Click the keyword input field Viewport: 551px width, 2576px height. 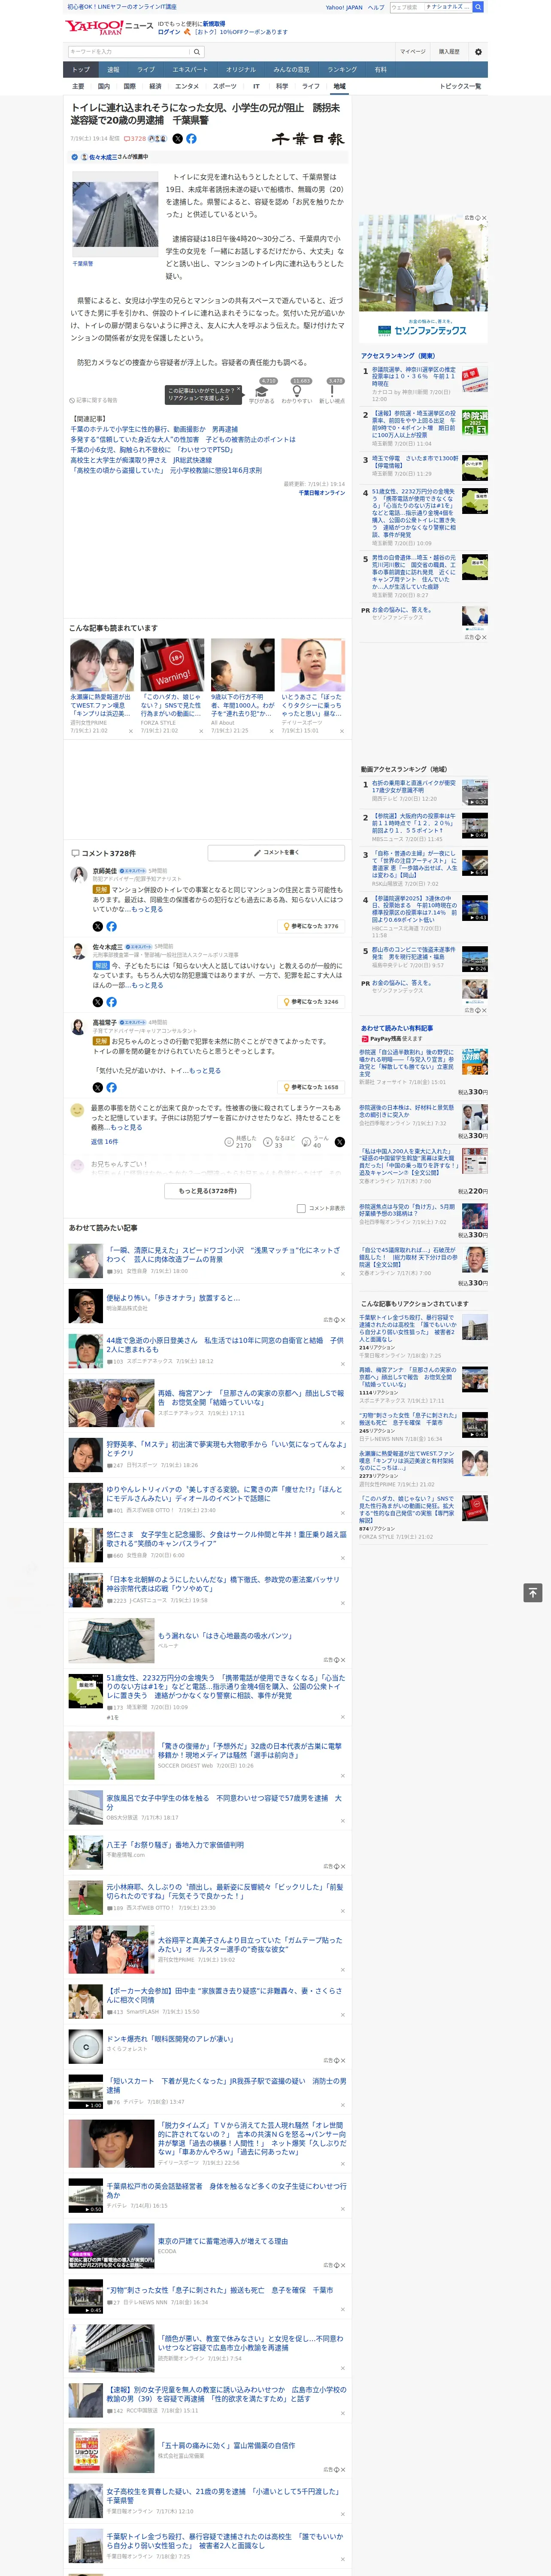[x=129, y=52]
